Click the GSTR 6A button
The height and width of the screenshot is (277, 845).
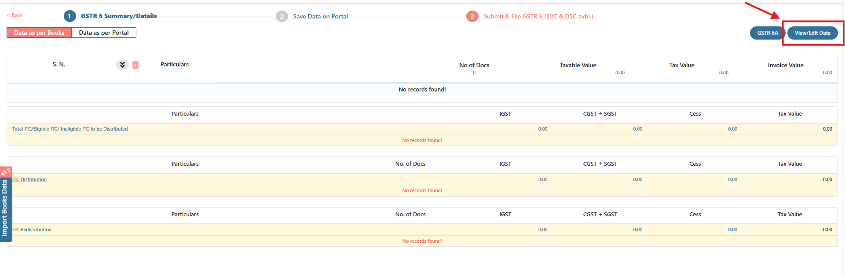click(x=767, y=33)
